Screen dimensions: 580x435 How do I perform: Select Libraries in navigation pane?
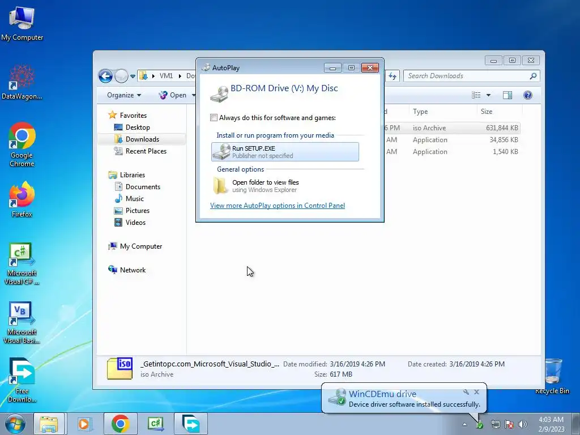tap(126, 174)
